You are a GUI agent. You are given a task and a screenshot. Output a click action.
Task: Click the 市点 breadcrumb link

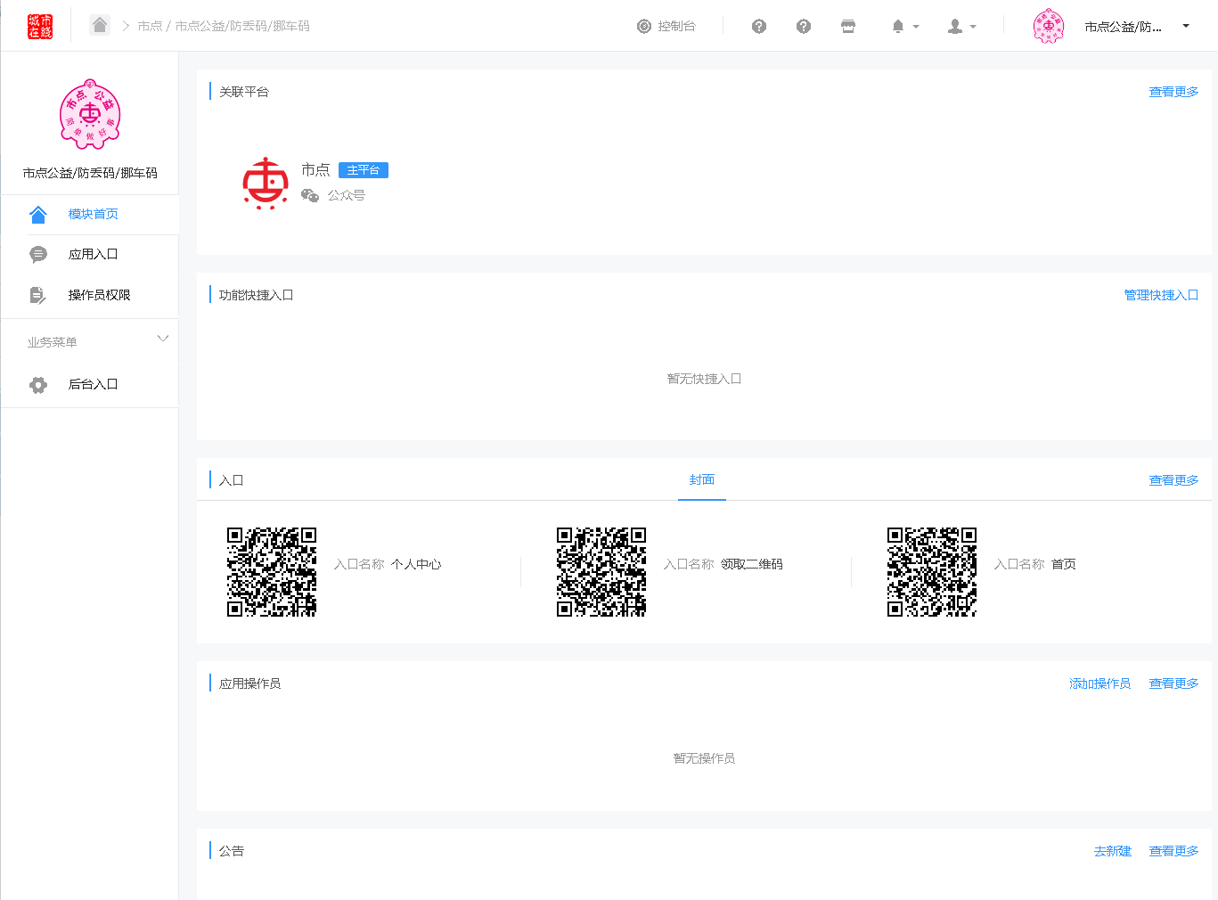tap(150, 27)
